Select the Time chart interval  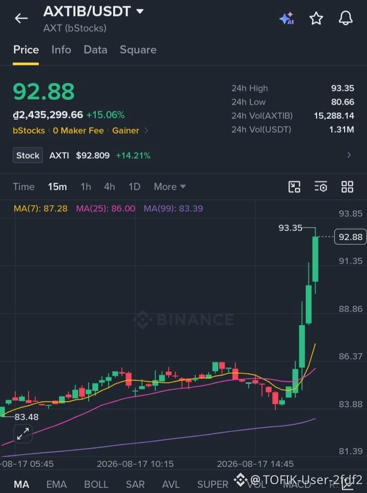coord(23,187)
